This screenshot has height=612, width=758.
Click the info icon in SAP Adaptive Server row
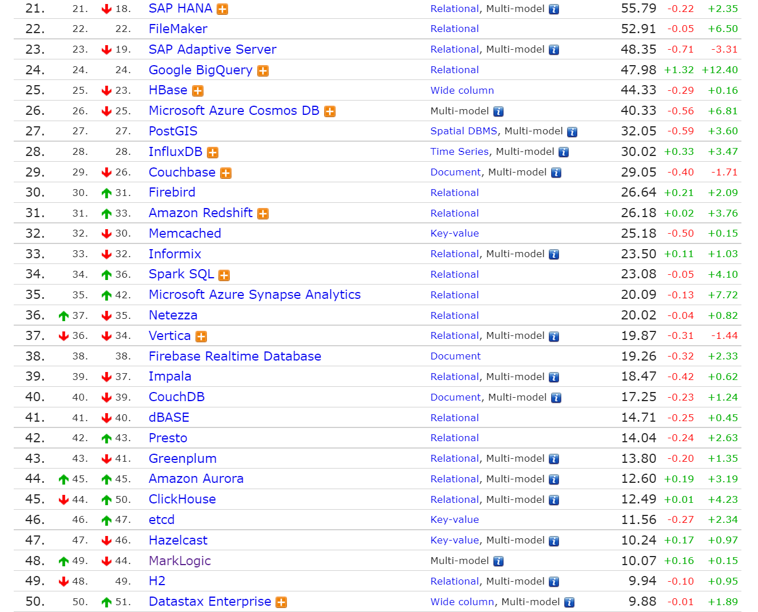click(x=554, y=50)
